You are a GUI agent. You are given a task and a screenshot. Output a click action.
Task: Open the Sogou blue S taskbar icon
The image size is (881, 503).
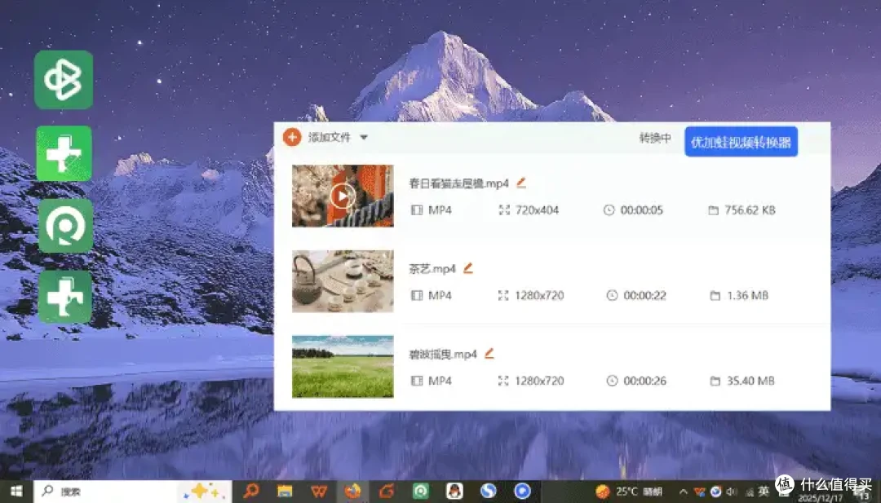click(489, 492)
